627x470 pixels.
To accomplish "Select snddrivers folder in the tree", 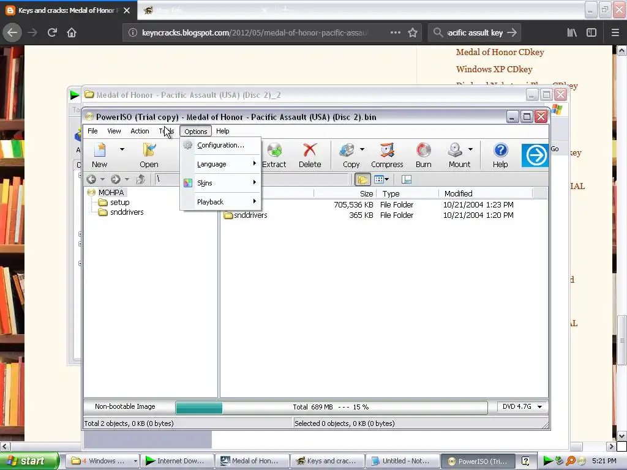I will pyautogui.click(x=127, y=212).
